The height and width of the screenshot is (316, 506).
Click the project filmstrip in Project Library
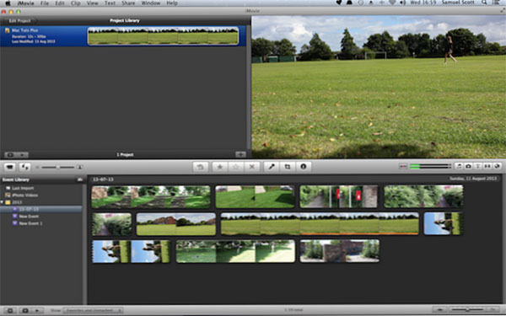[164, 35]
